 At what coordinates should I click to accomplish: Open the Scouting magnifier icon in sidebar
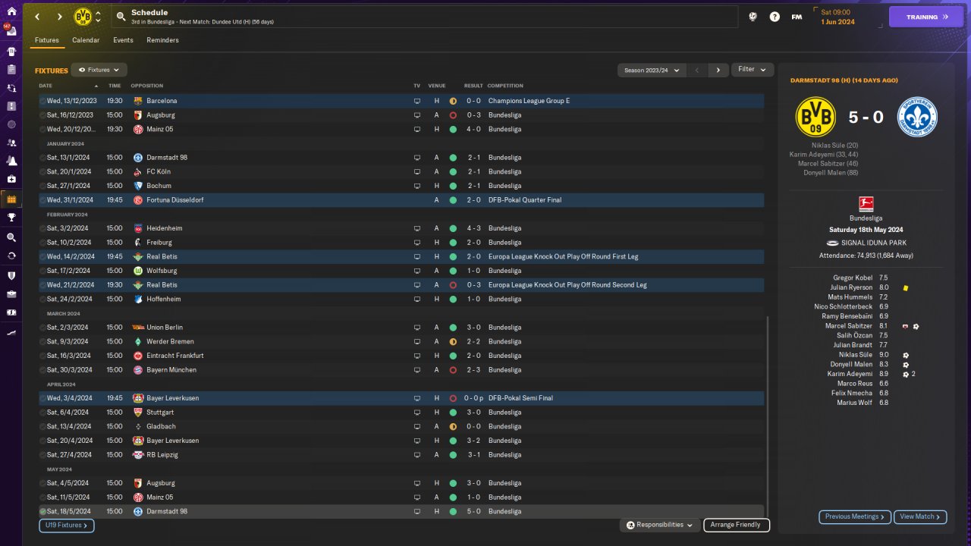pyautogui.click(x=11, y=237)
